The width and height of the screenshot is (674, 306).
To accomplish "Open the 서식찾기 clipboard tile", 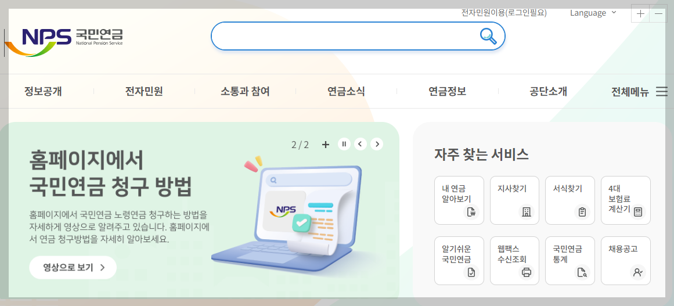I will (570, 200).
